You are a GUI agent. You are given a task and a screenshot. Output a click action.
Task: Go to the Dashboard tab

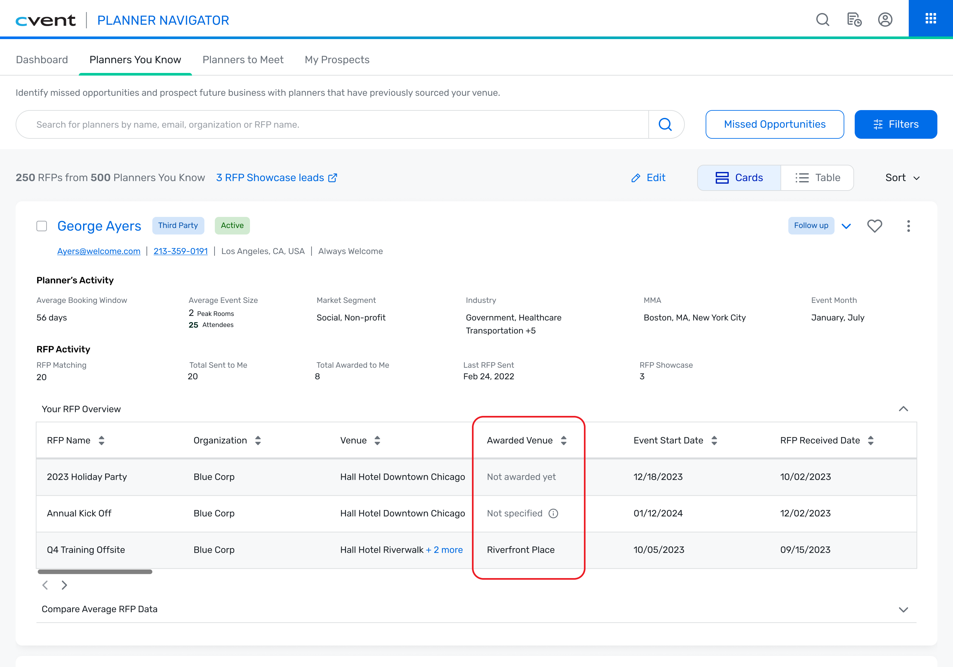tap(42, 60)
